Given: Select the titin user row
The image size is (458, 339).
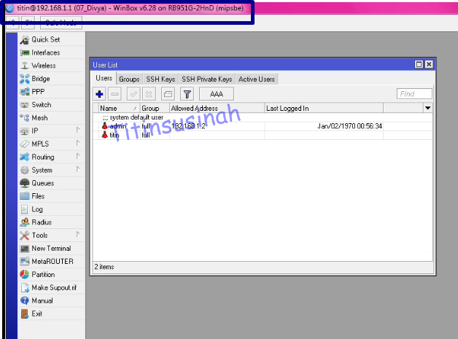Looking at the screenshot, I should [263, 135].
